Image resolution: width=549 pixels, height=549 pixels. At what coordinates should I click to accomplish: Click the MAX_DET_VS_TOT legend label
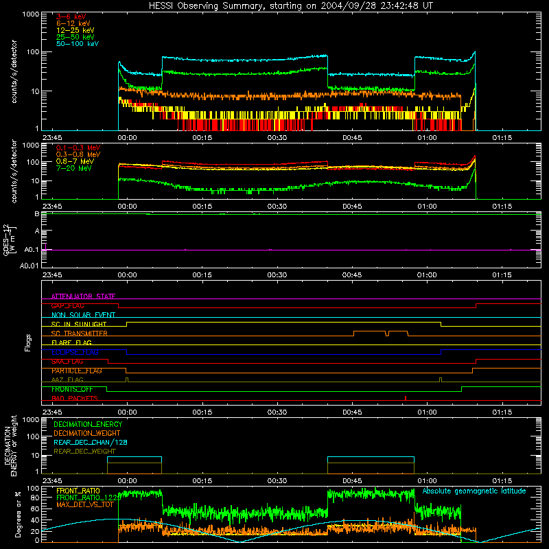point(85,504)
